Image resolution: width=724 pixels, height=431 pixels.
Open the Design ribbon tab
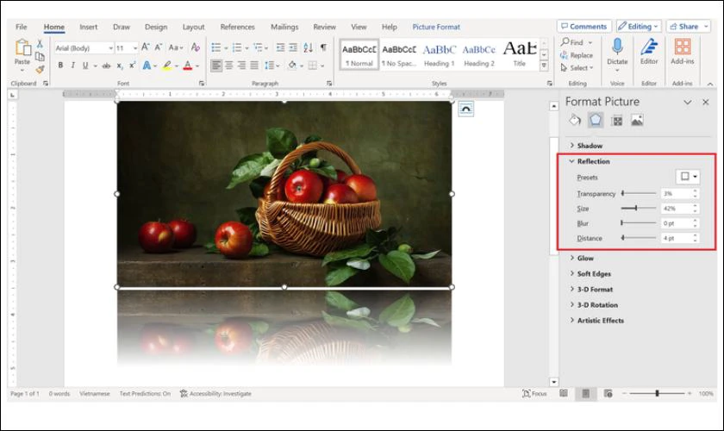point(156,27)
